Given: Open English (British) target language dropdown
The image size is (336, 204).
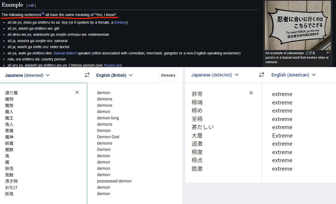Looking at the screenshot, I should (114, 75).
